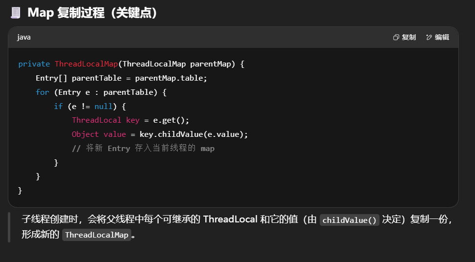Click the java language label
475x262 pixels.
[x=24, y=38]
